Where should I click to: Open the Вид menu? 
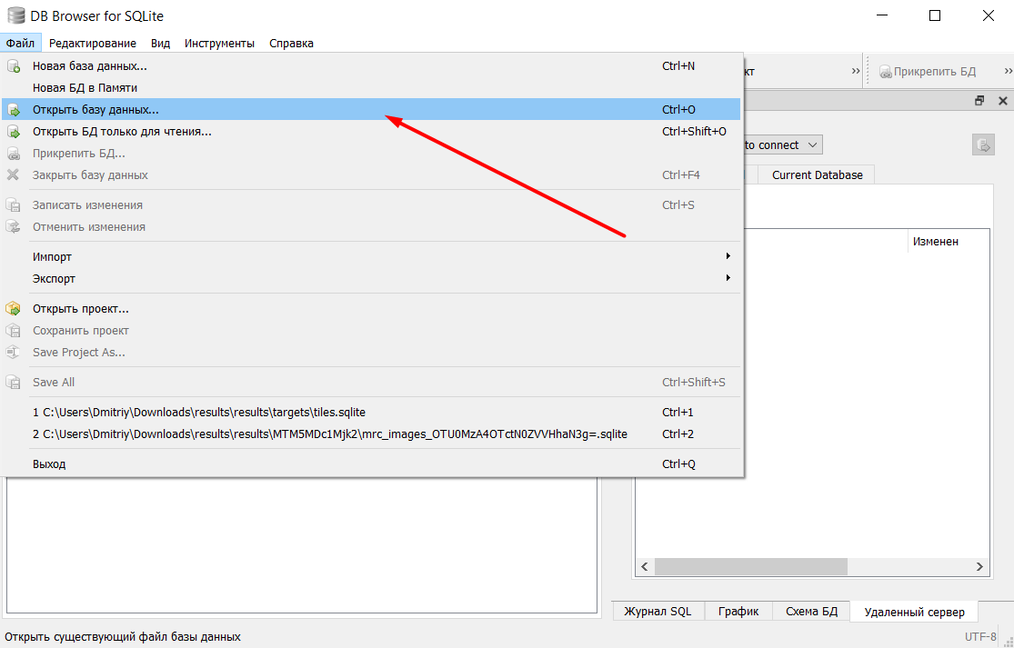[x=160, y=44]
